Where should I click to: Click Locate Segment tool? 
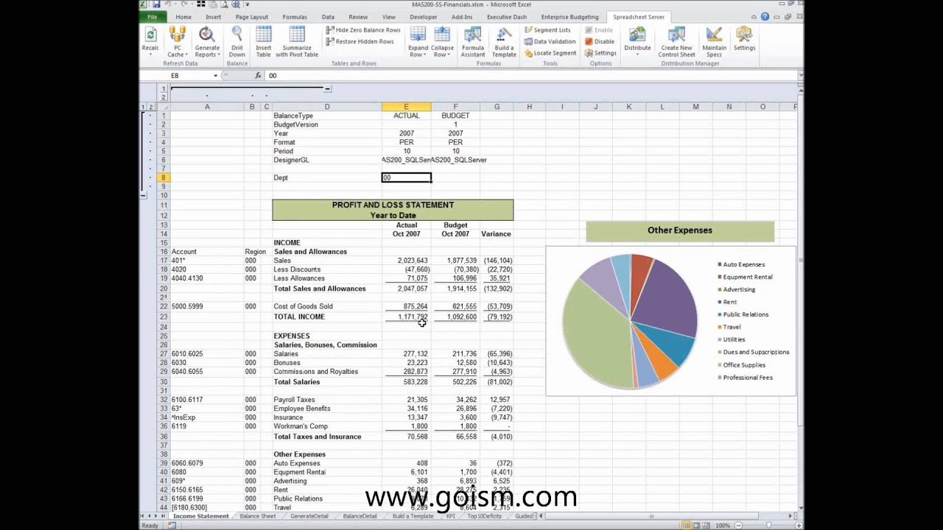[x=550, y=53]
